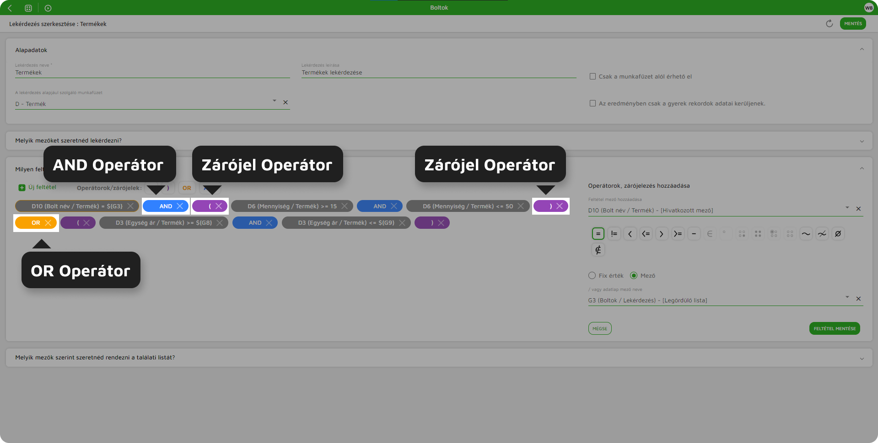Remove the AND chip before D6 Mennyiség <= 50
Image resolution: width=878 pixels, height=443 pixels.
394,206
